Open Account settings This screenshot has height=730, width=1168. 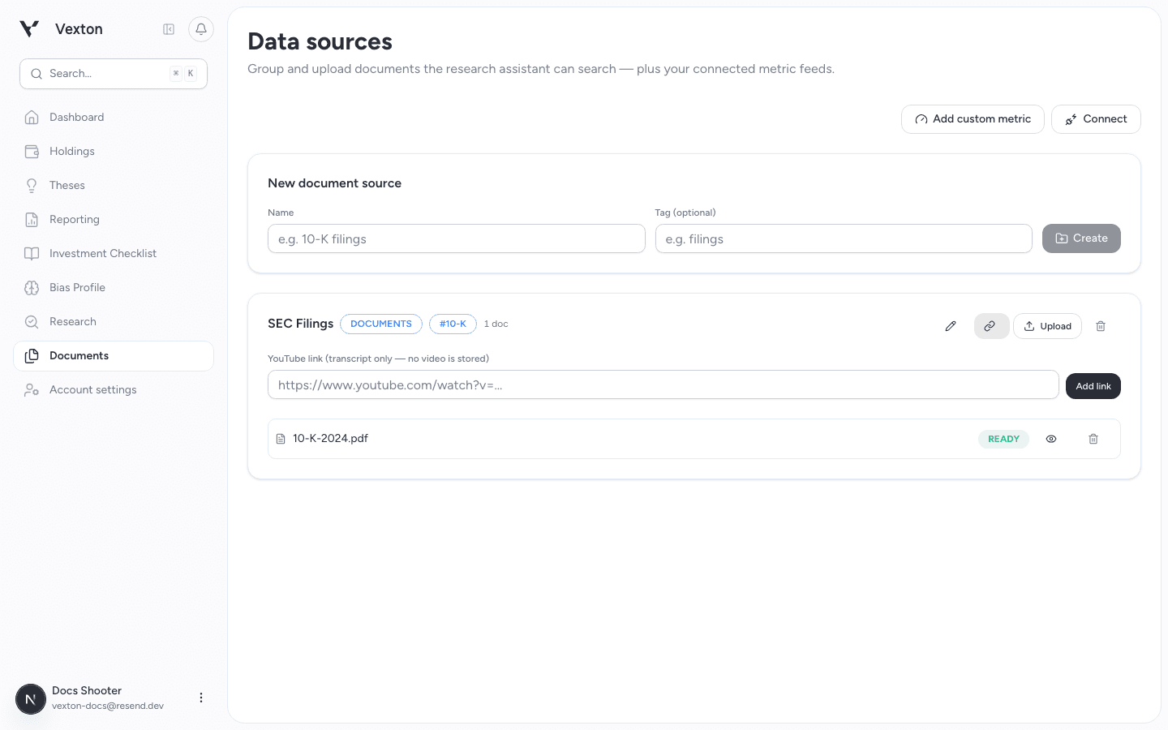(114, 390)
